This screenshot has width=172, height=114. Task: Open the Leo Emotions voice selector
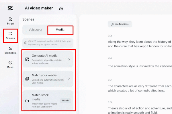click(120, 24)
